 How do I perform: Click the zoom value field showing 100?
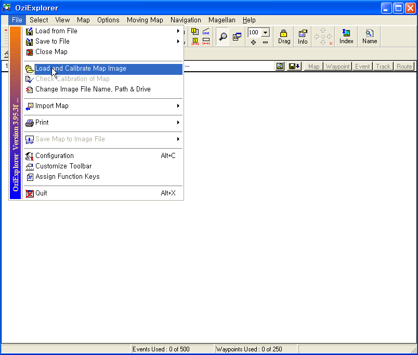click(254, 33)
